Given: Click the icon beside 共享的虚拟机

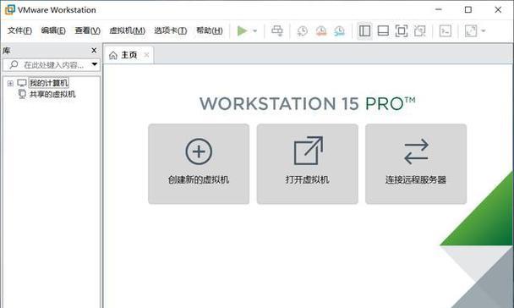Looking at the screenshot, I should coord(22,94).
